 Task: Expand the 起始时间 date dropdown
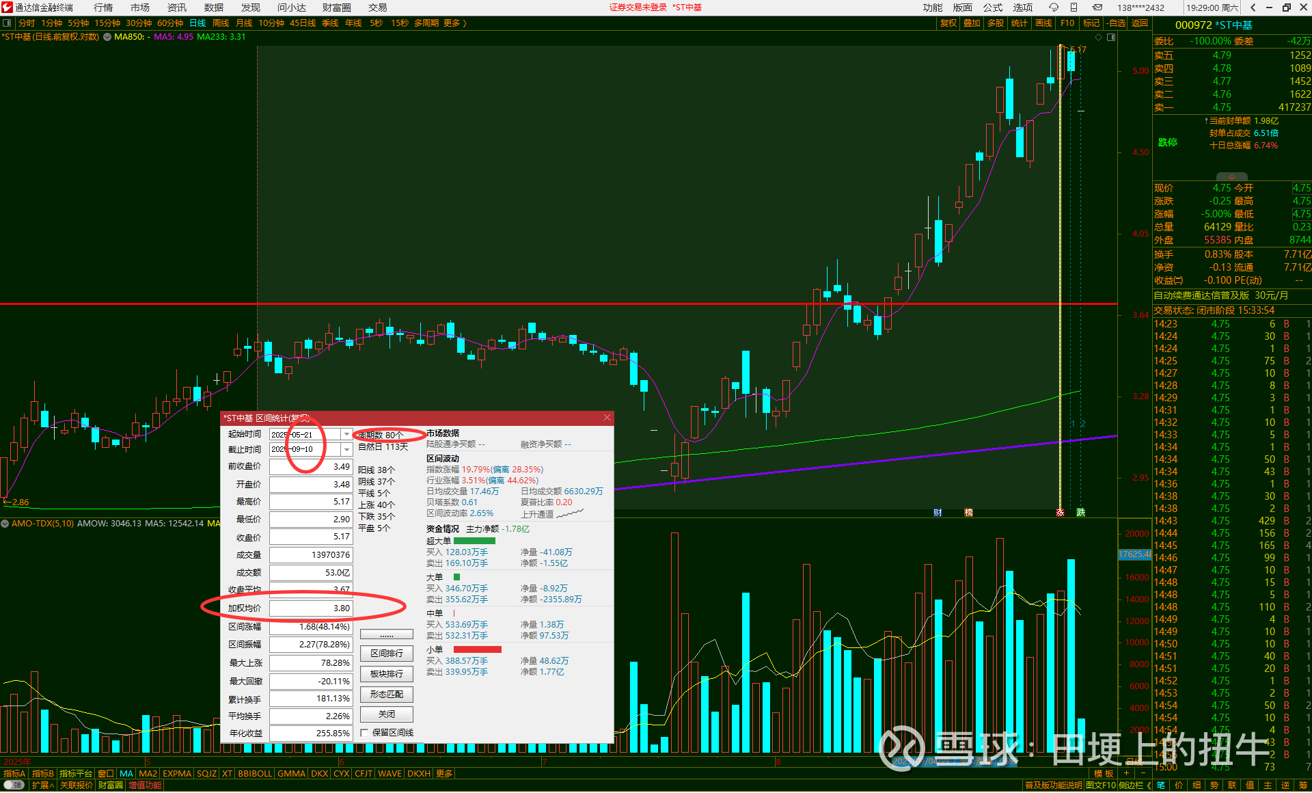point(346,435)
